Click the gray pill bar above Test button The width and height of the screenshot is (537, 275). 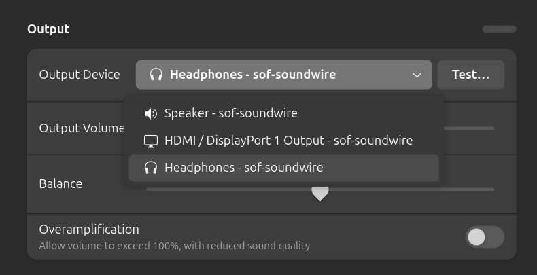tap(499, 29)
